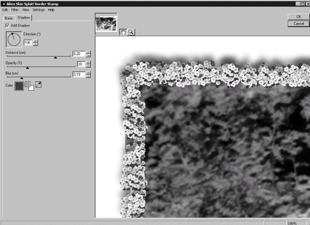The height and width of the screenshot is (225, 310).
Task: Click the Distance value spinner arrows
Action: pos(88,54)
